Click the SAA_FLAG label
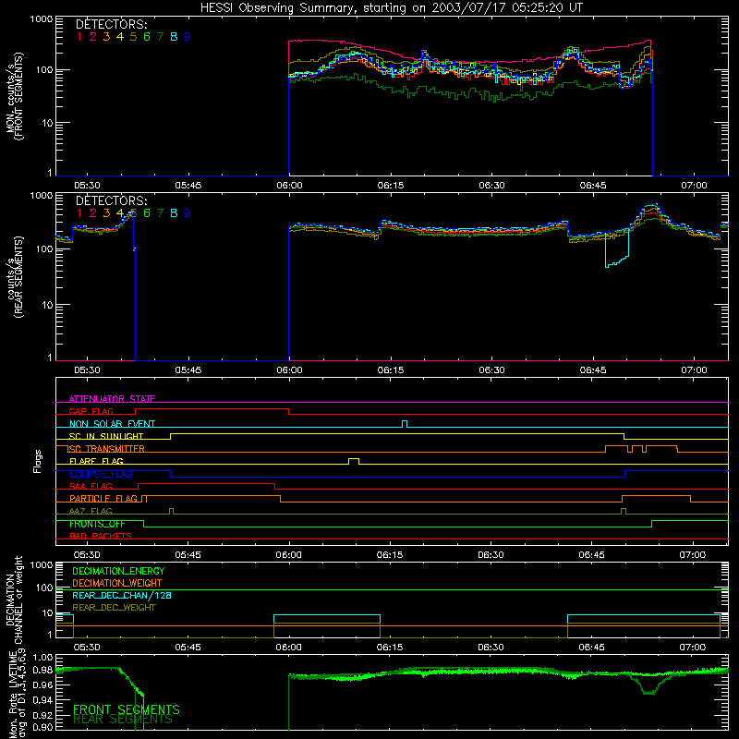 coord(91,486)
